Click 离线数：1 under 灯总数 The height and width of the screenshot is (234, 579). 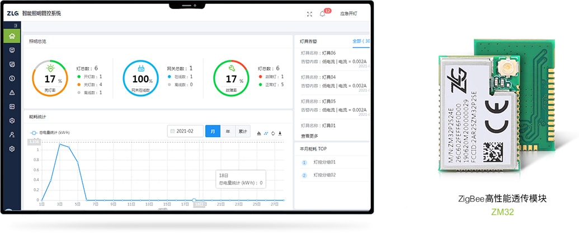coord(90,92)
